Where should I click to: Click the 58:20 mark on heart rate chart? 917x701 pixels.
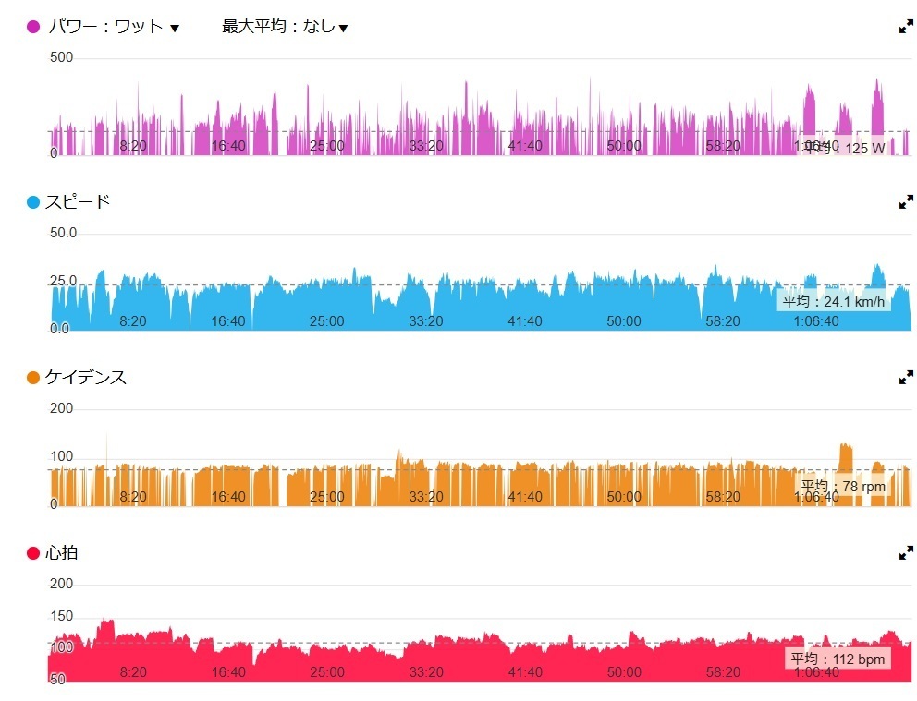(x=723, y=671)
